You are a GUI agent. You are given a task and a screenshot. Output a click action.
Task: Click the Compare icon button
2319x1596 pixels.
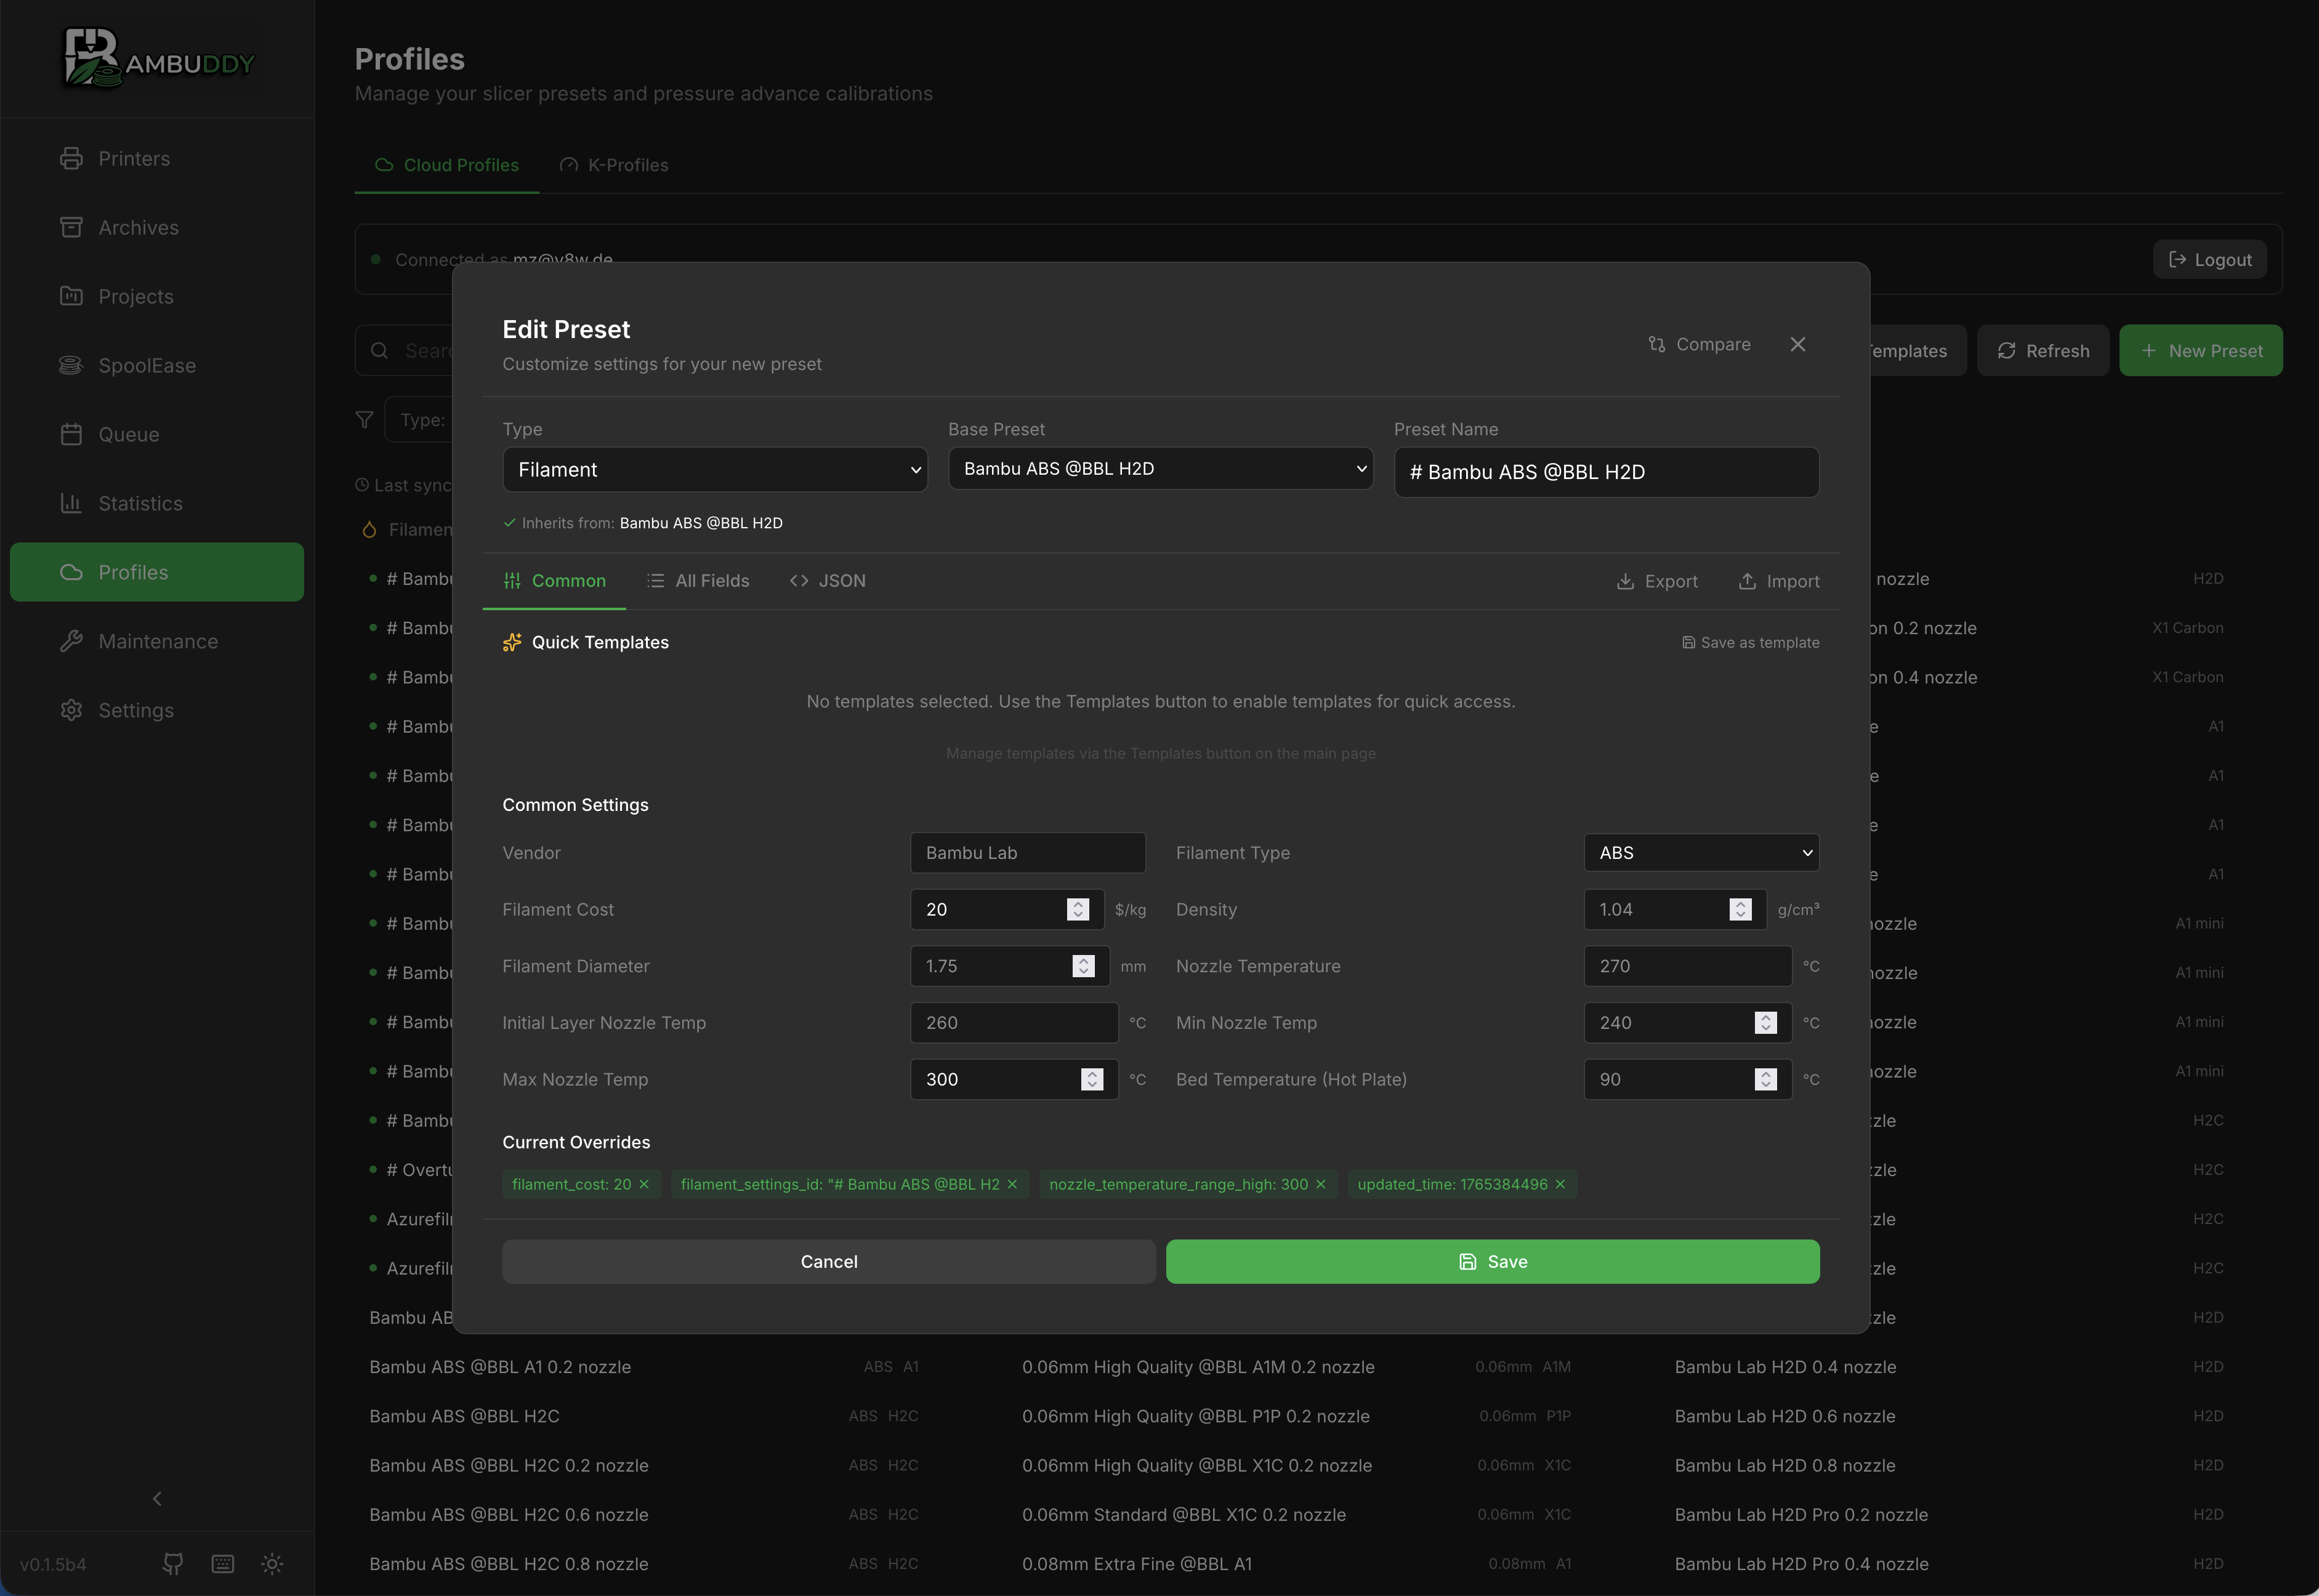click(1699, 344)
